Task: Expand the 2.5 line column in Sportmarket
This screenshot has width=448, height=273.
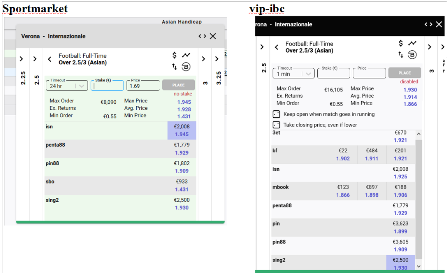Action: [35, 59]
